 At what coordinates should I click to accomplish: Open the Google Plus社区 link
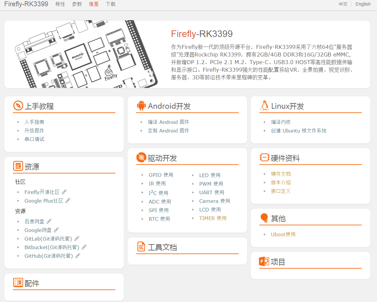coord(44,201)
